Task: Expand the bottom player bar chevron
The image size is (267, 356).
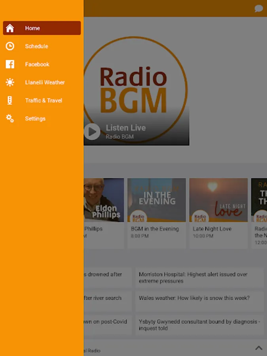Action: pyautogui.click(x=259, y=348)
